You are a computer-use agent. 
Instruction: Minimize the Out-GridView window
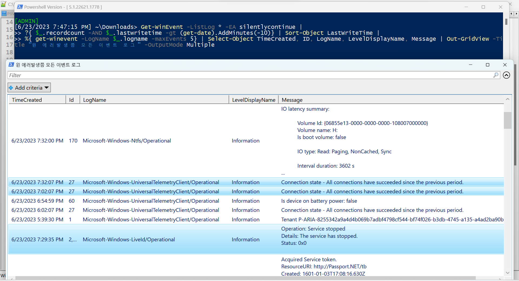coord(471,65)
